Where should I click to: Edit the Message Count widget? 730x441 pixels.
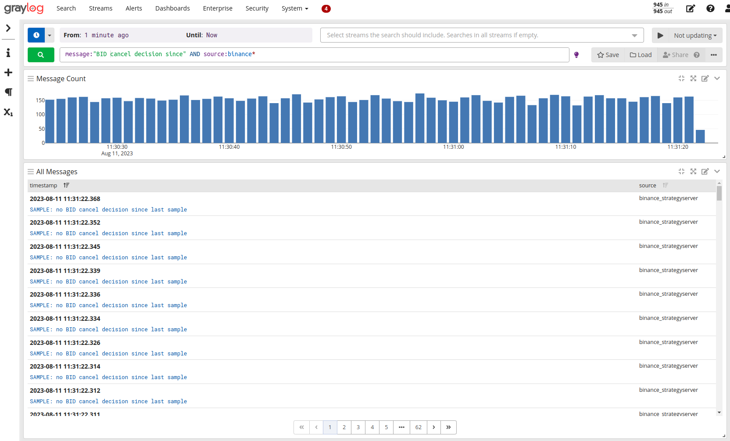tap(705, 79)
